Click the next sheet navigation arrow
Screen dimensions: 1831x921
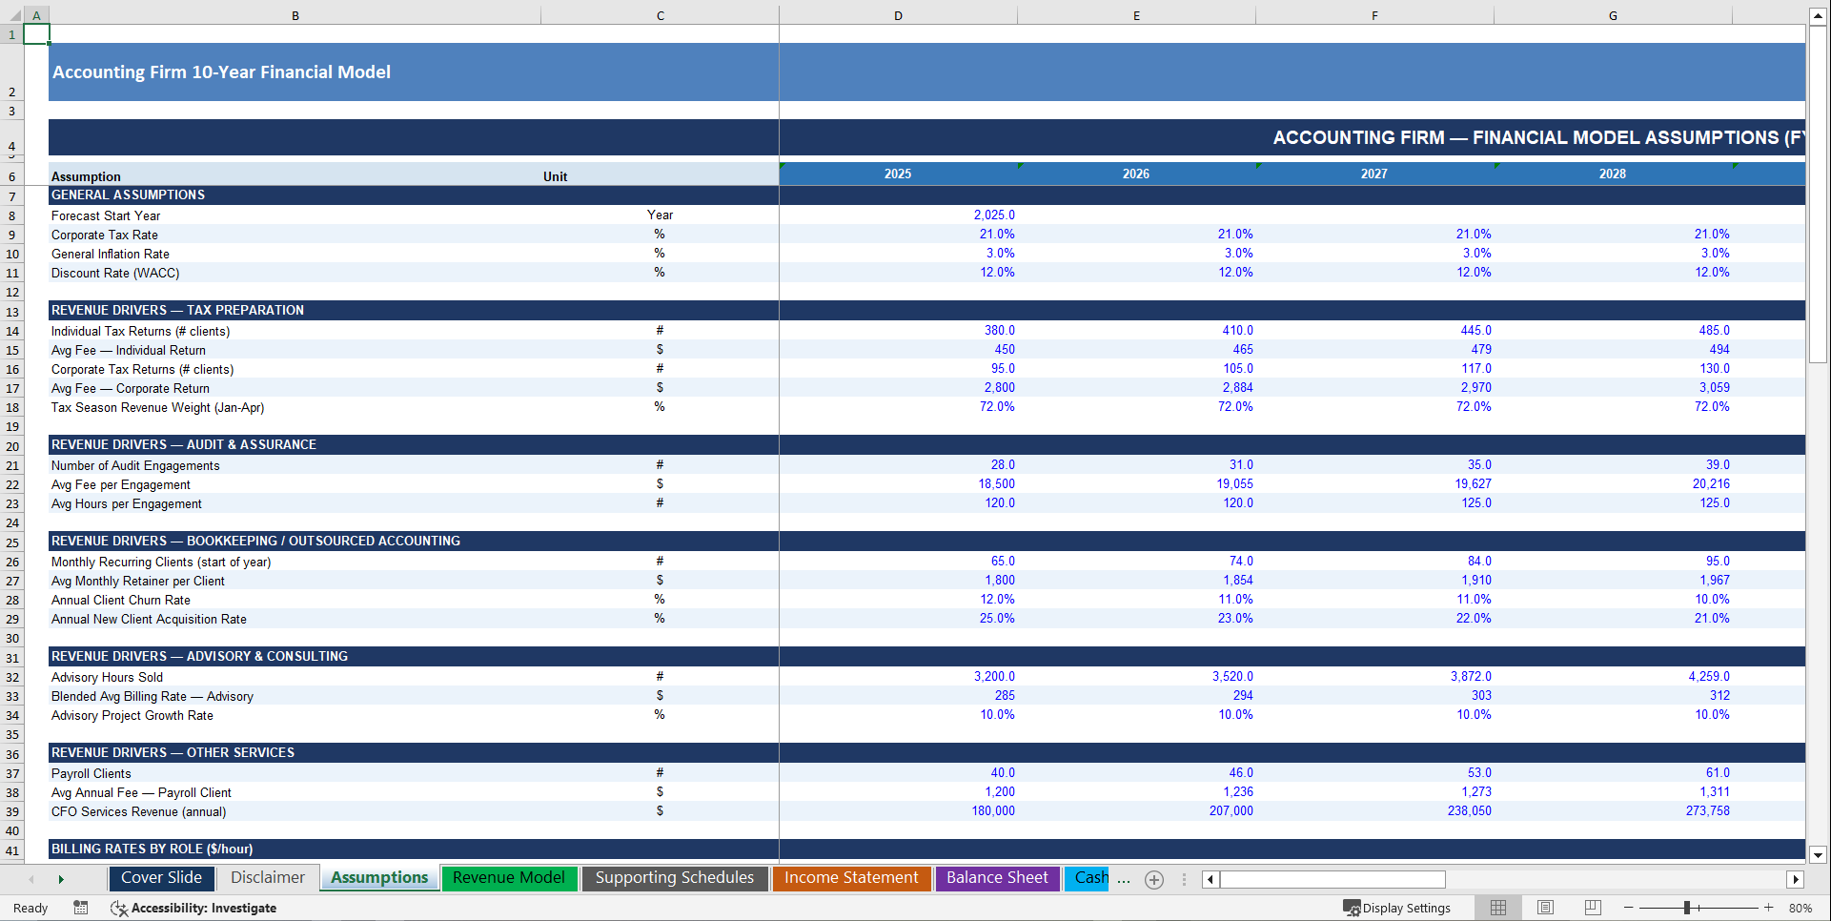coord(62,879)
